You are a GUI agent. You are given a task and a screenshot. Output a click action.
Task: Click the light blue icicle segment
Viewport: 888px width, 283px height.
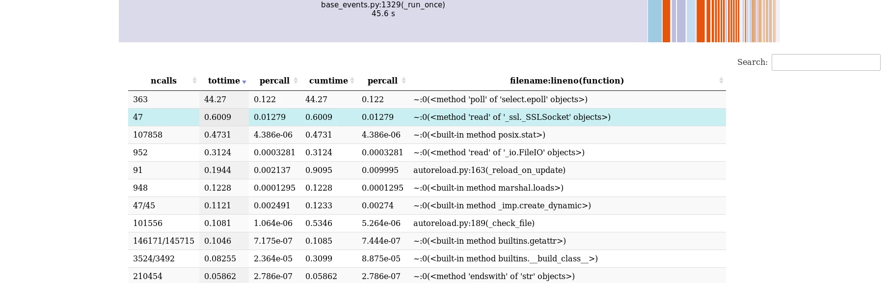655,21
